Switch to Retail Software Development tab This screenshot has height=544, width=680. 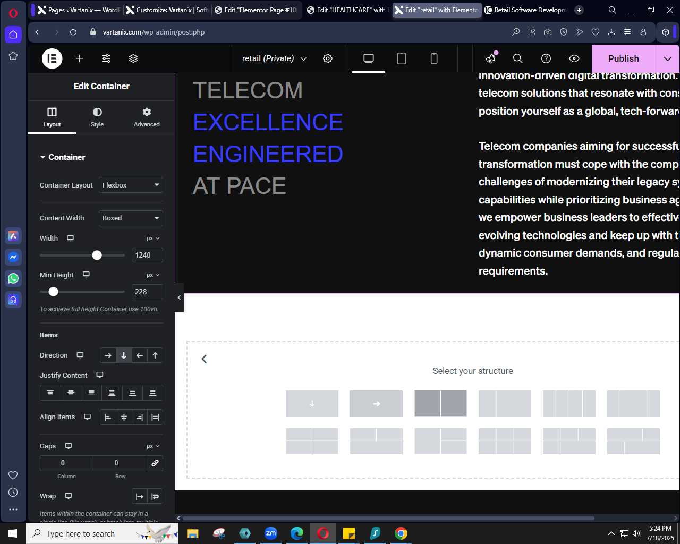525,10
